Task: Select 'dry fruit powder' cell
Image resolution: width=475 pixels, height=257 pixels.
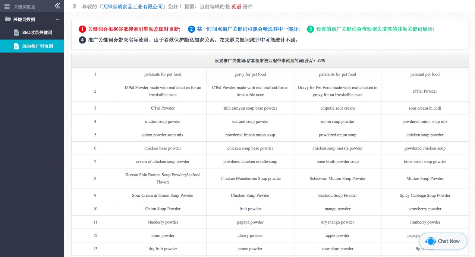Action: click(163, 249)
